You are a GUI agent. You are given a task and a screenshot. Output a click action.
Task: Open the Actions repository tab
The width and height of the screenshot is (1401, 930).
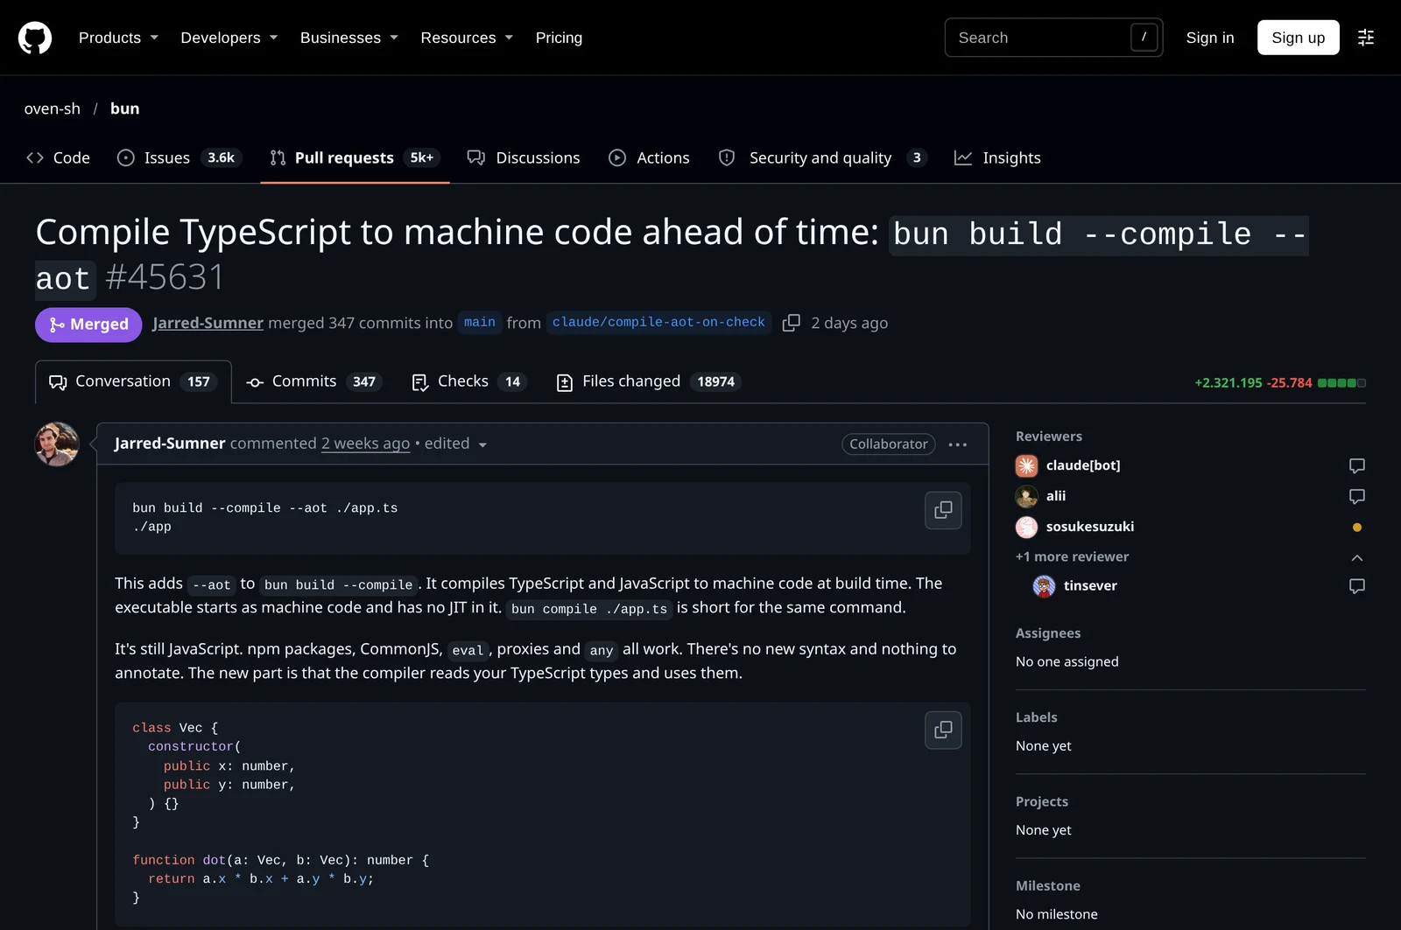coord(649,157)
